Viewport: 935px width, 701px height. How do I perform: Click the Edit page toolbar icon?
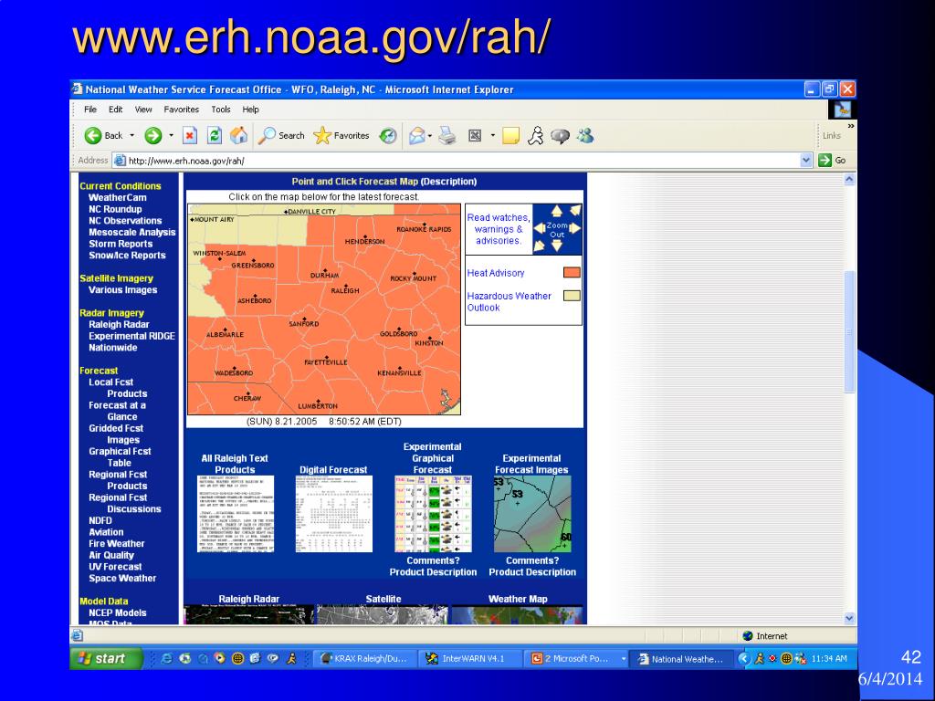[x=475, y=136]
